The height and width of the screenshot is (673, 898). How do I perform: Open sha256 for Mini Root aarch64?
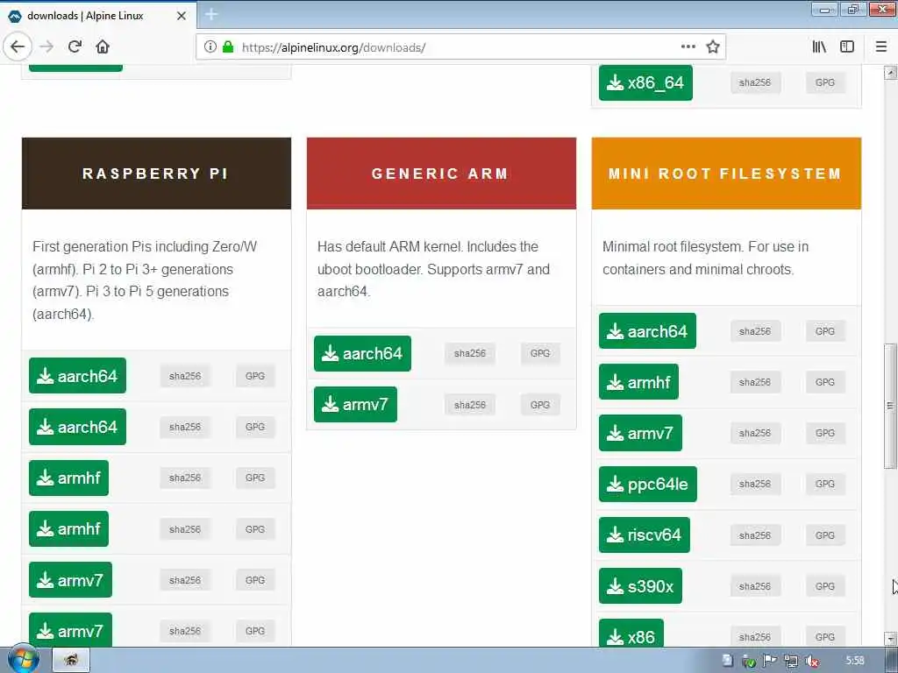(755, 331)
